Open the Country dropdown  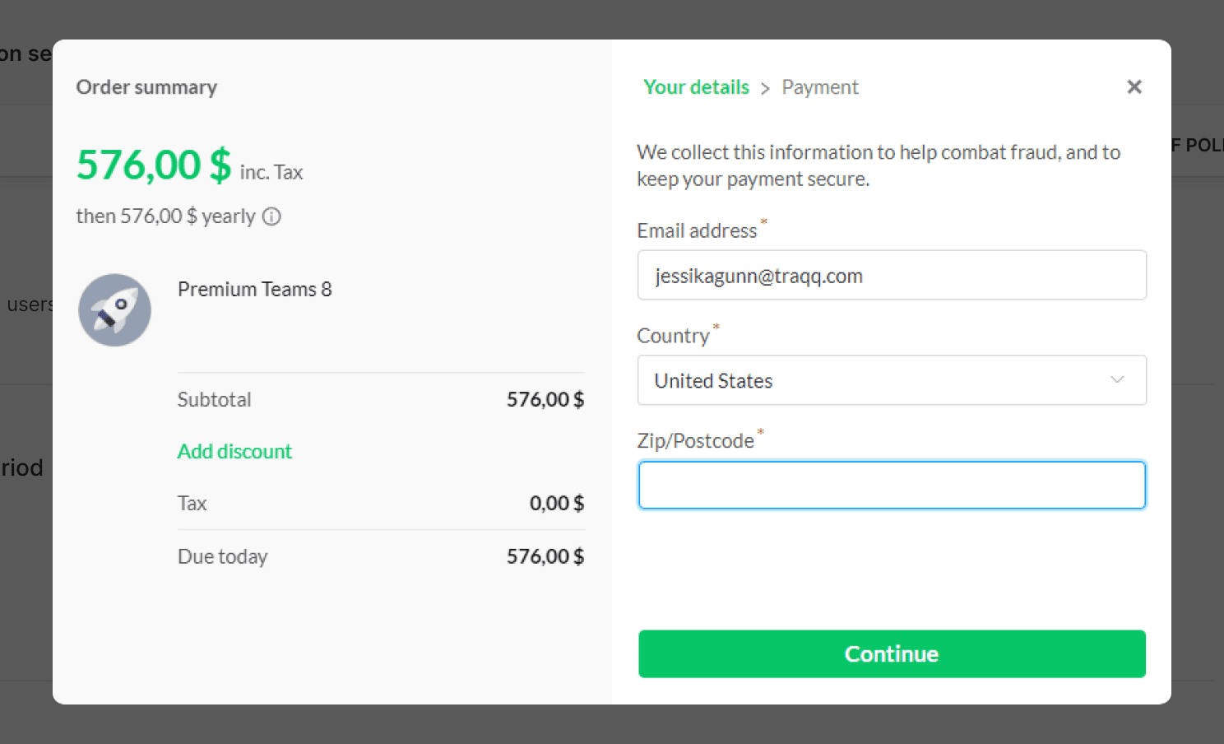[892, 380]
